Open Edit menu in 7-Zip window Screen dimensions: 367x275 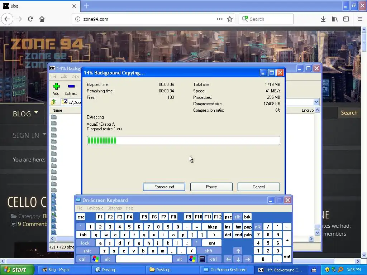click(64, 76)
